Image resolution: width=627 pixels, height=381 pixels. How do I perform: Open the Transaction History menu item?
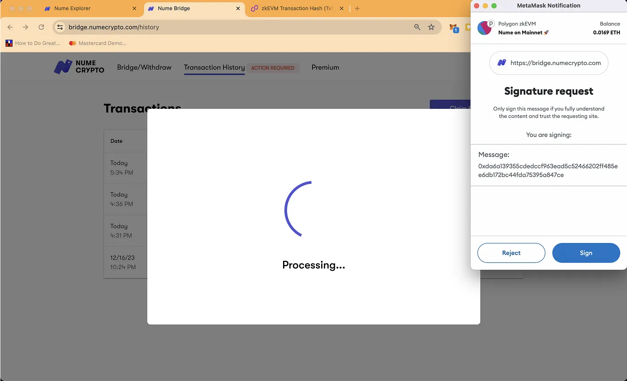[x=214, y=67]
